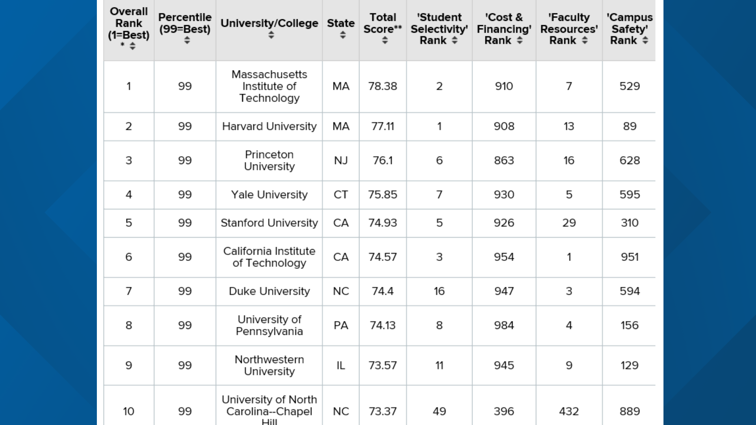Select the Campus Safety Rank header
Image resolution: width=756 pixels, height=425 pixels.
(x=629, y=28)
